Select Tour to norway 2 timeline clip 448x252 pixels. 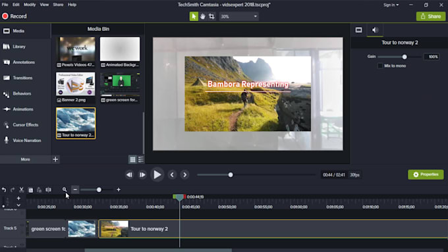[x=273, y=228]
